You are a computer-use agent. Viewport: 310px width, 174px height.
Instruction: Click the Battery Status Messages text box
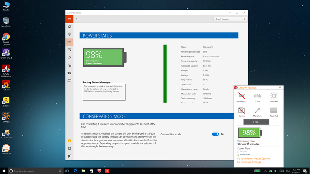point(104,92)
